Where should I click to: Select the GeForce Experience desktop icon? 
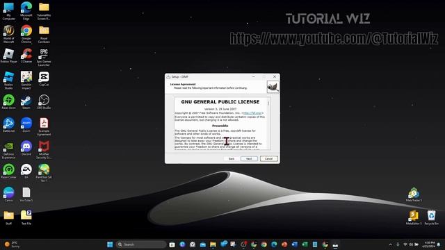[9, 150]
